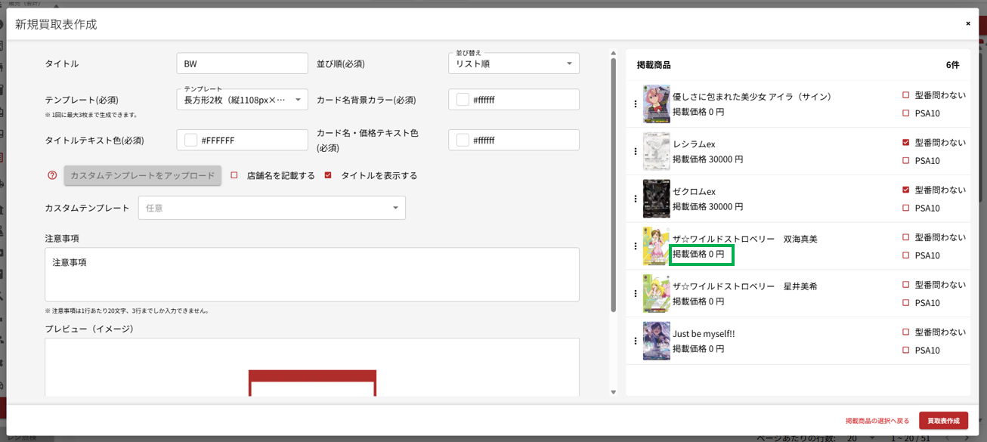Close the 新規買取表作成 dialog
987x442 pixels.
(967, 23)
